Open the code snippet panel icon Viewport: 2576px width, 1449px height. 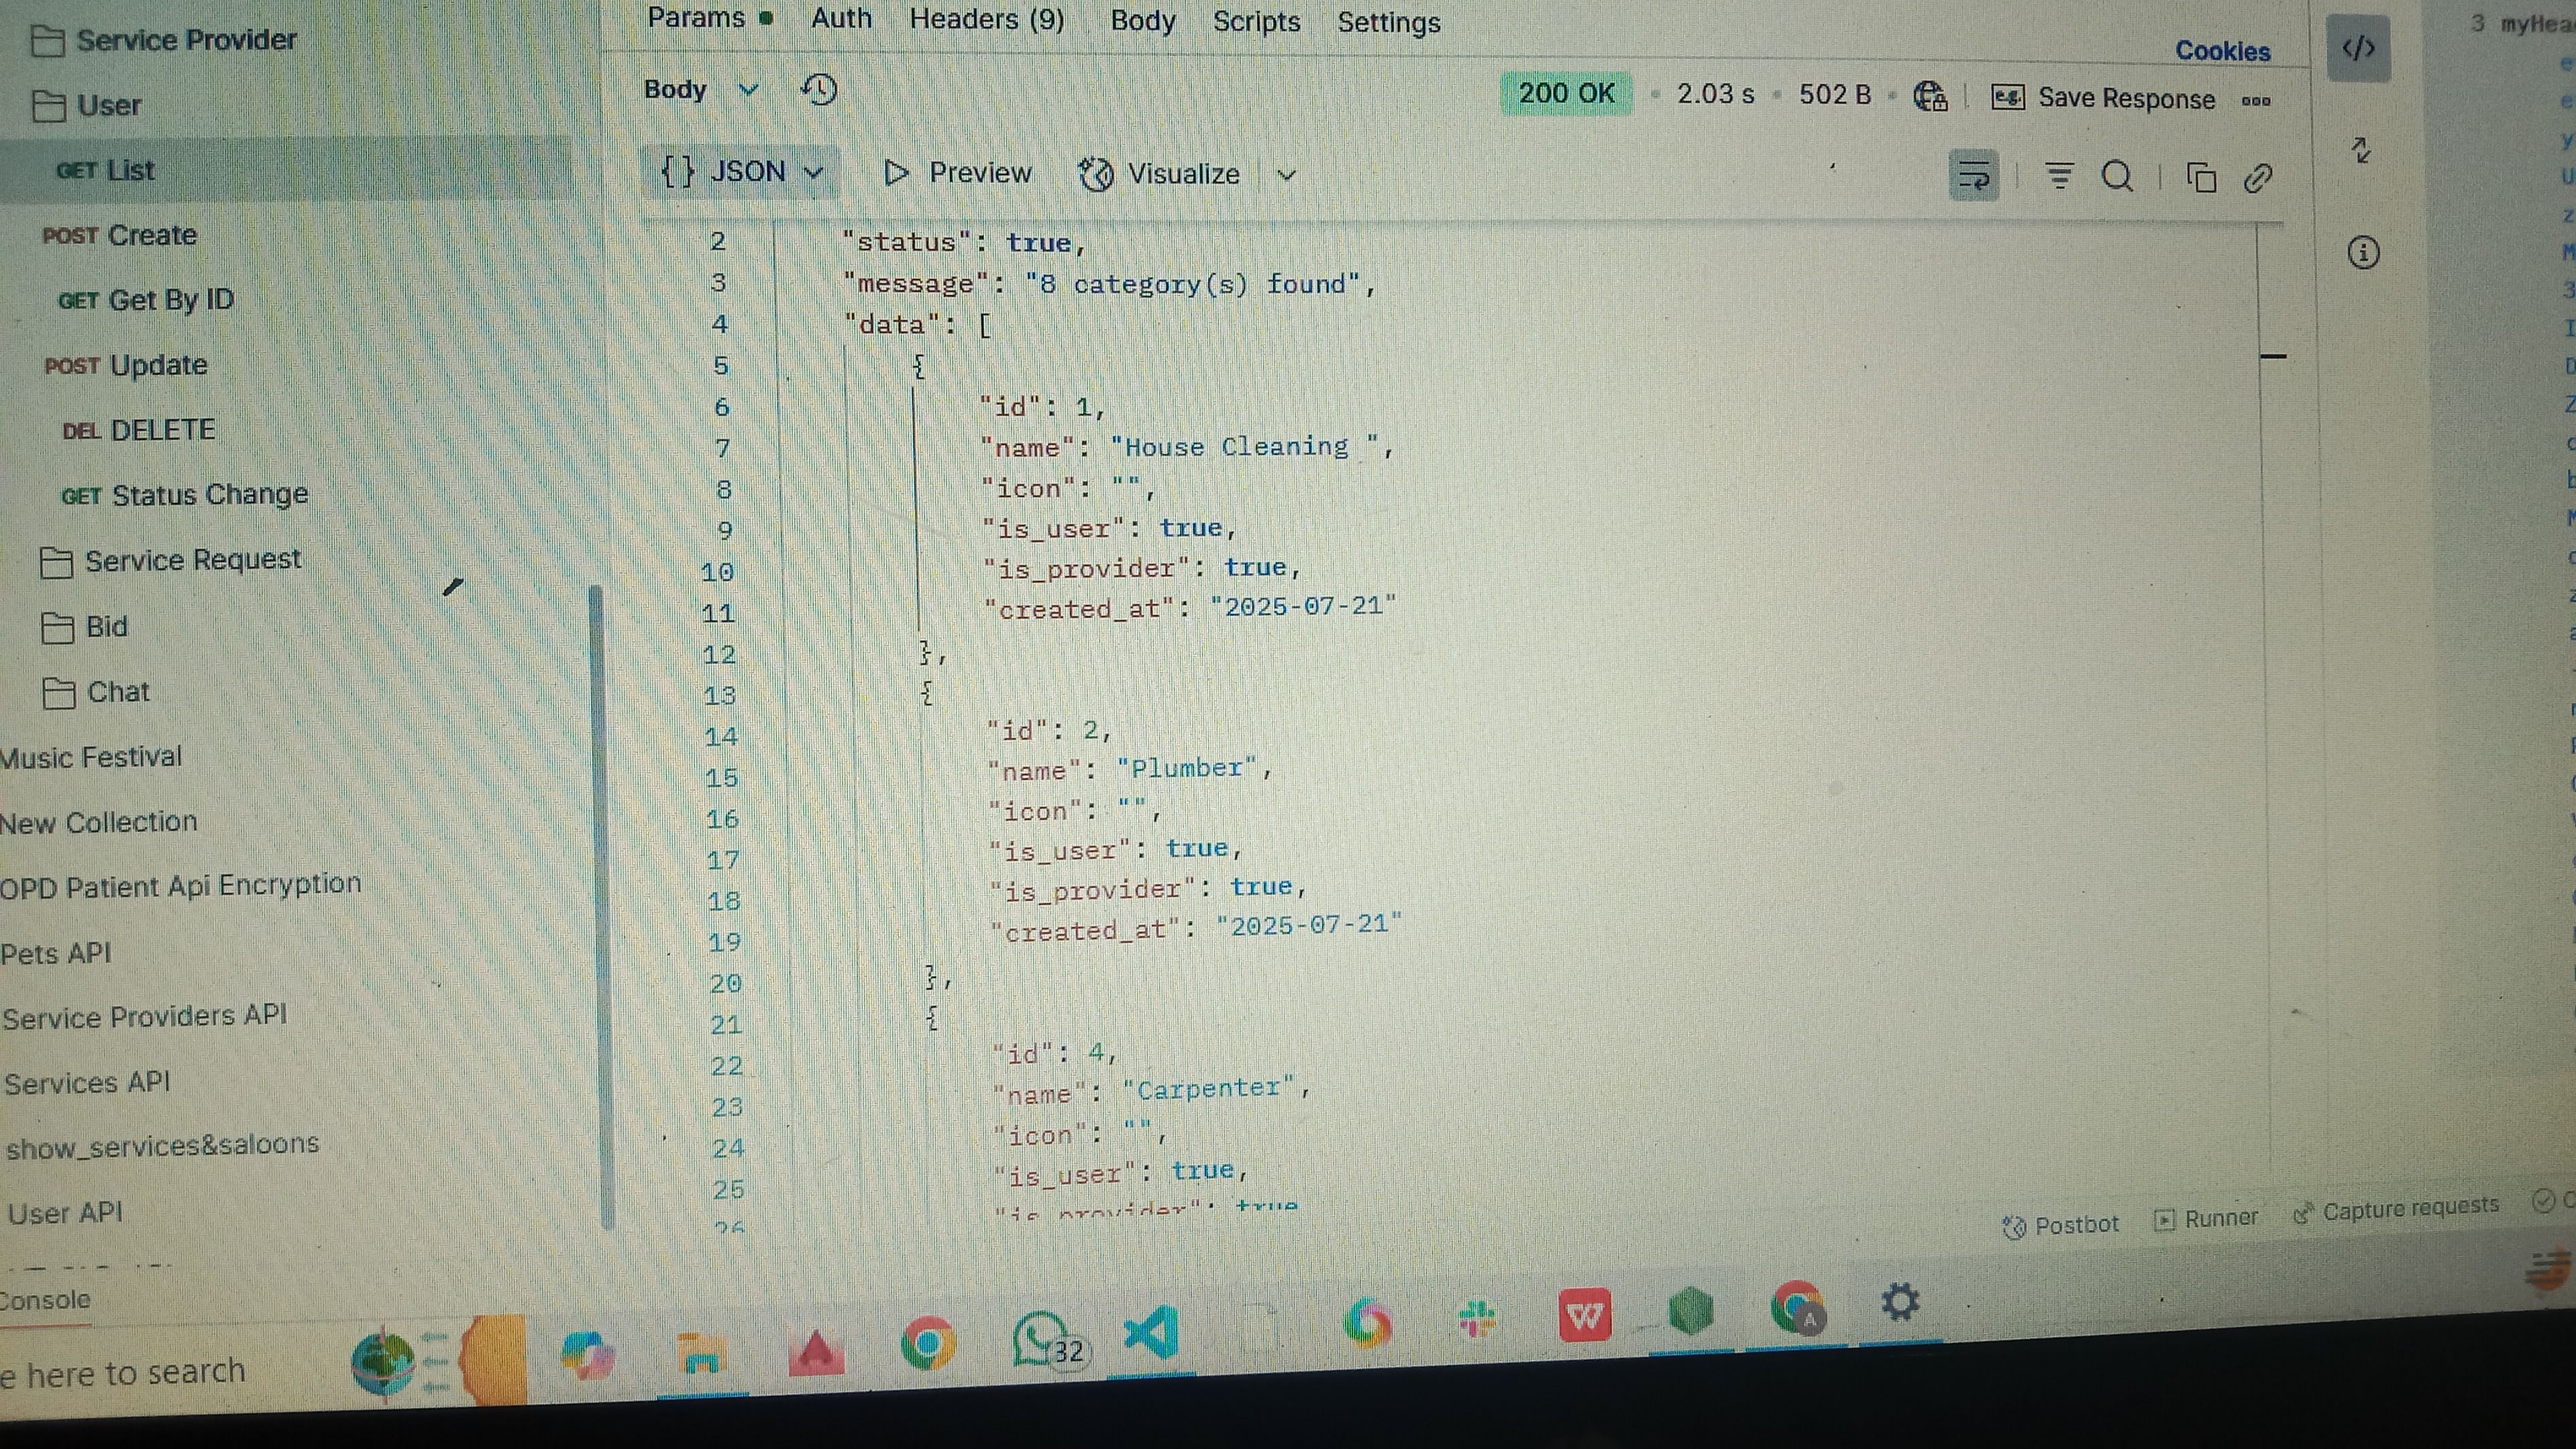tap(2358, 48)
